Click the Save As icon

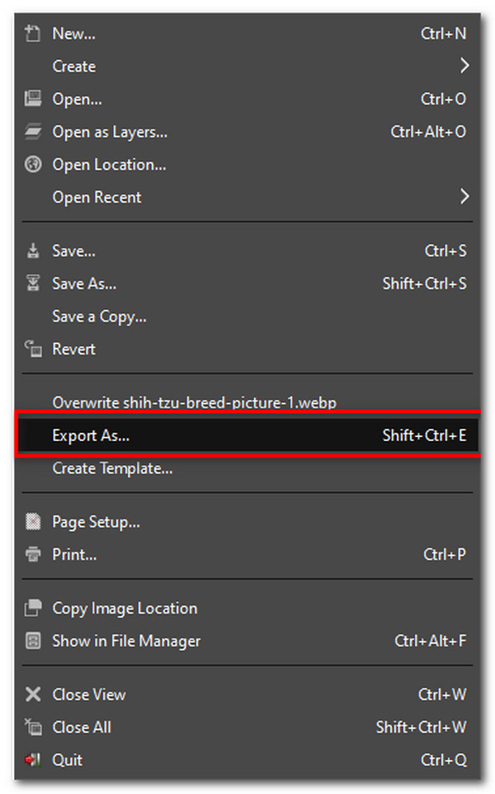[x=33, y=283]
